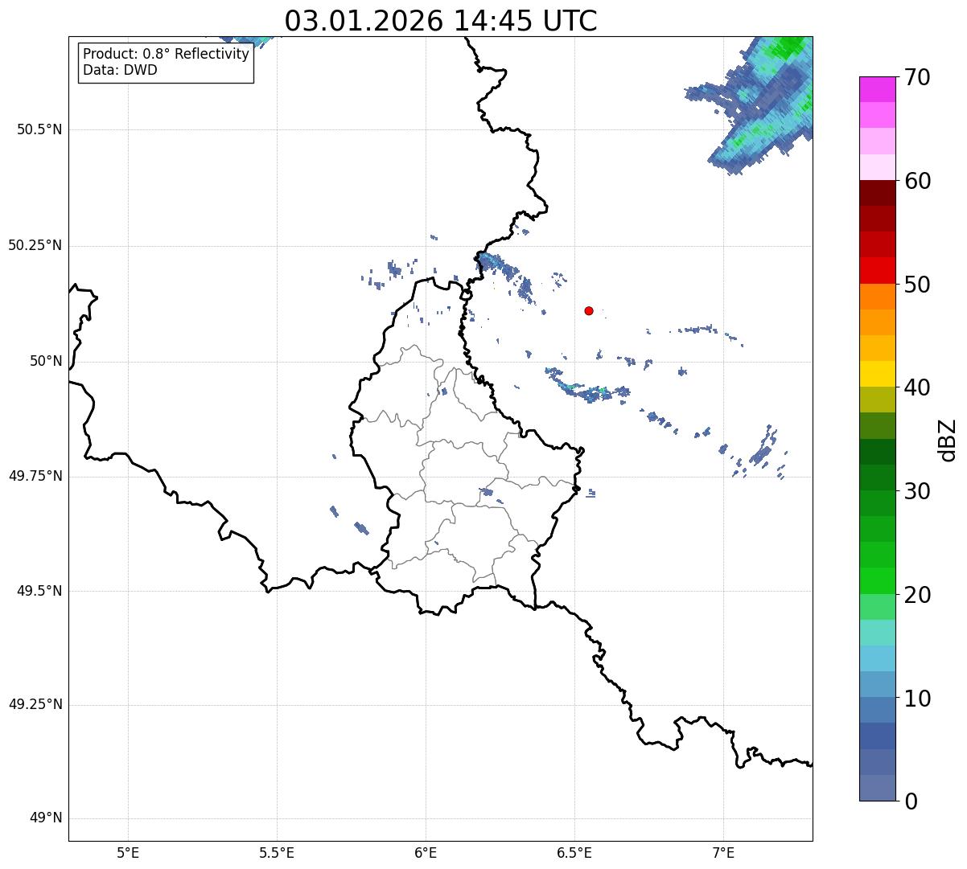The image size is (967, 869).
Task: Click the 'Data: DWD' text
Action: point(120,70)
